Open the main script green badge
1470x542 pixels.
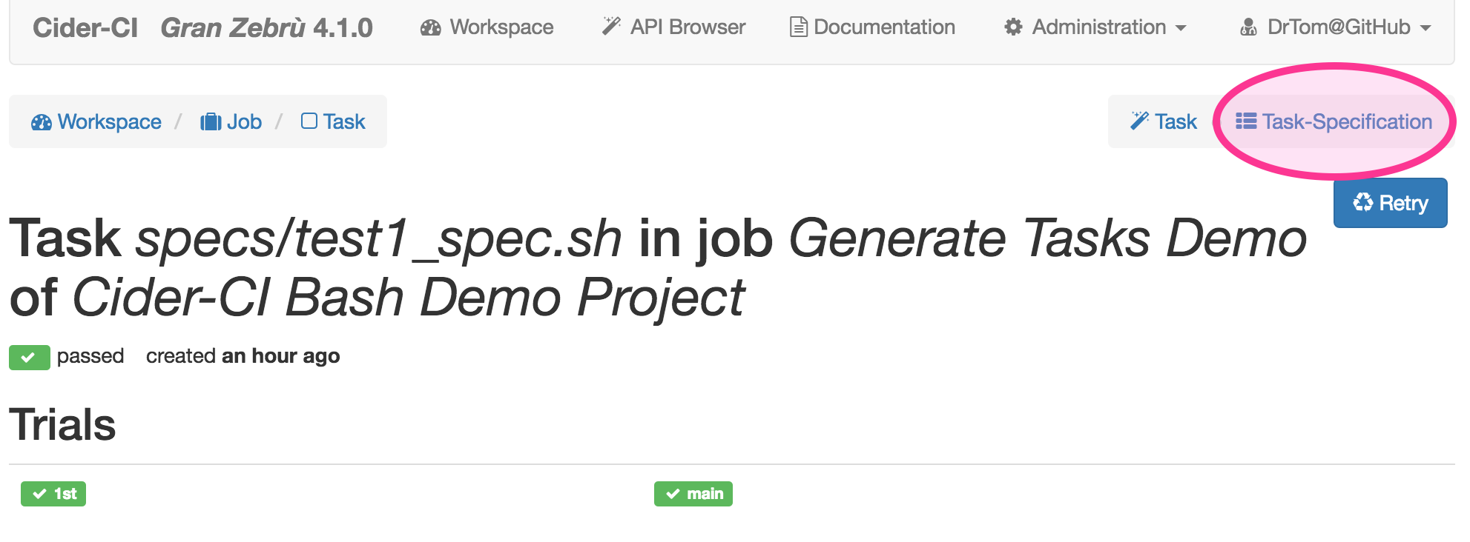pyautogui.click(x=693, y=494)
